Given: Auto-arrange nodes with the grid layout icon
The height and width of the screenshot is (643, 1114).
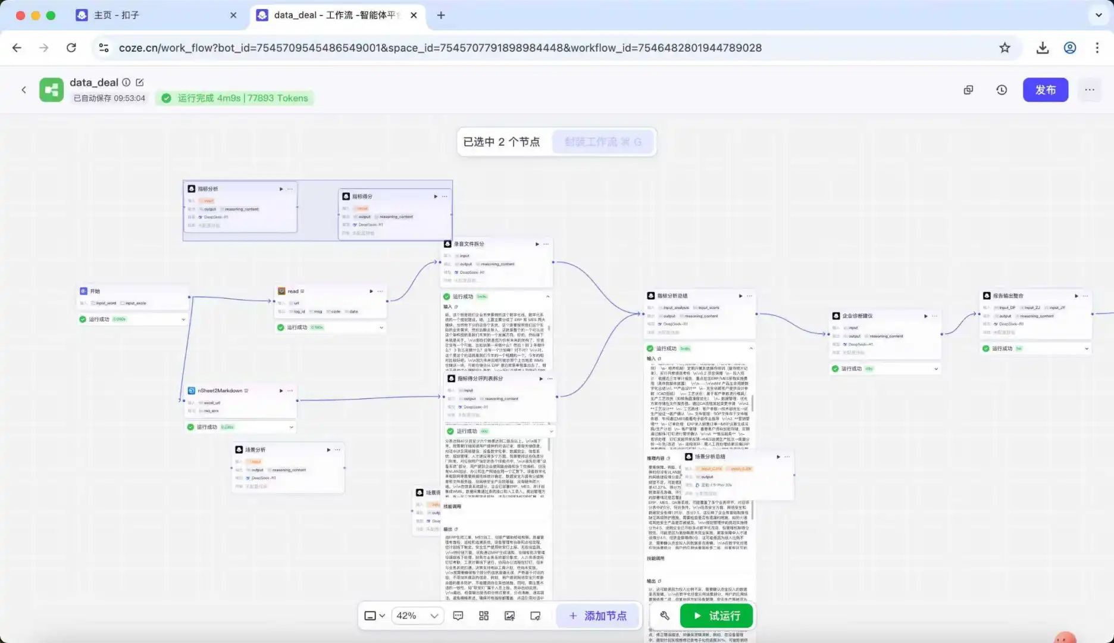Looking at the screenshot, I should click(484, 616).
